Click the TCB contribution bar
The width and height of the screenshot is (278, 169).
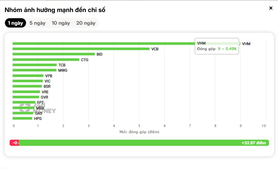tap(35, 65)
